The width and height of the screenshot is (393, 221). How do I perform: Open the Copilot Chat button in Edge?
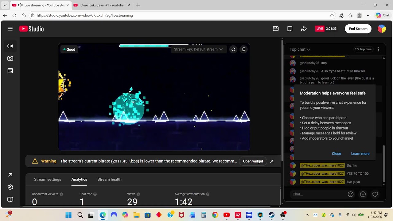pyautogui.click(x=382, y=15)
